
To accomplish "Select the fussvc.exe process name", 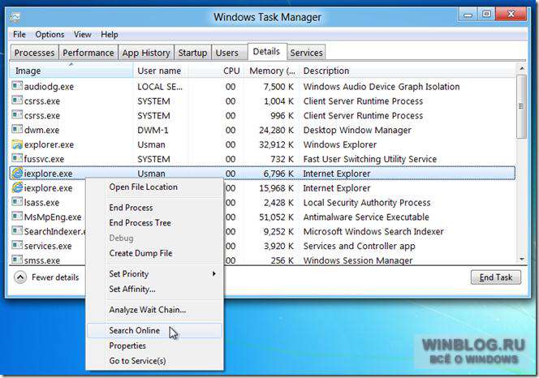I will [x=44, y=159].
